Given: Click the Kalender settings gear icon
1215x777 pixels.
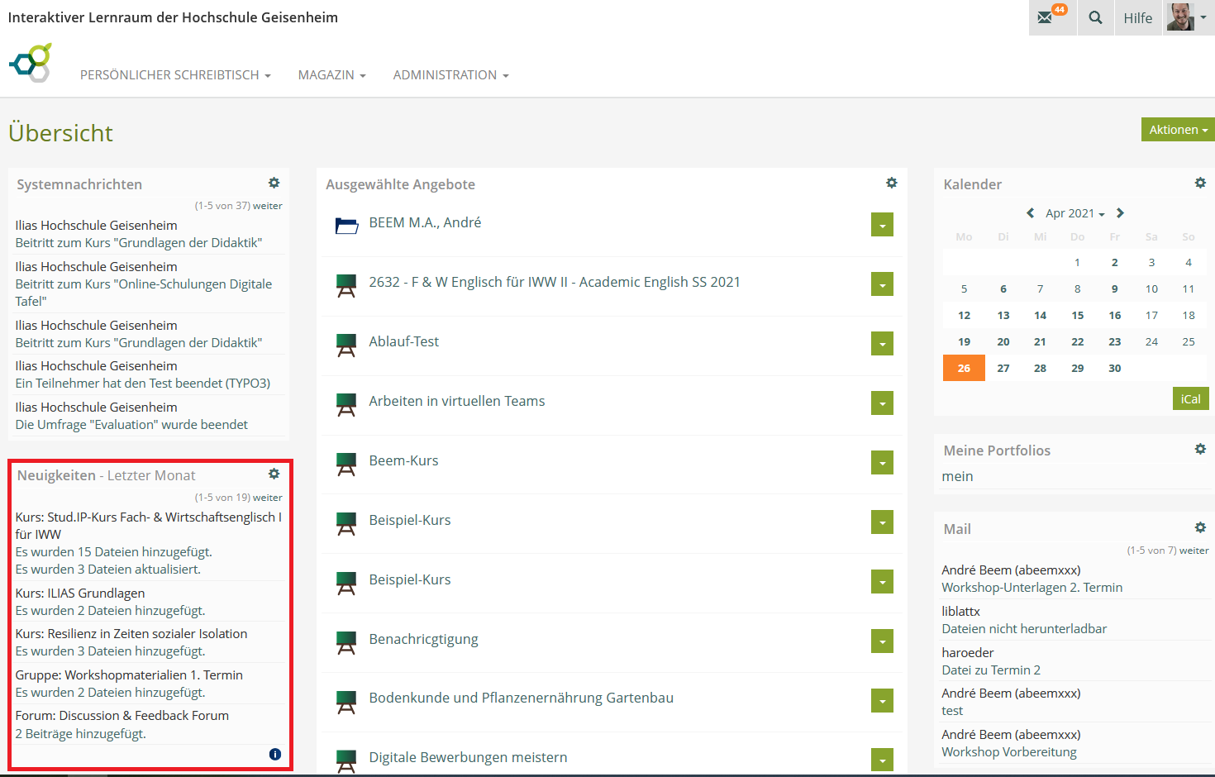Looking at the screenshot, I should (1200, 183).
